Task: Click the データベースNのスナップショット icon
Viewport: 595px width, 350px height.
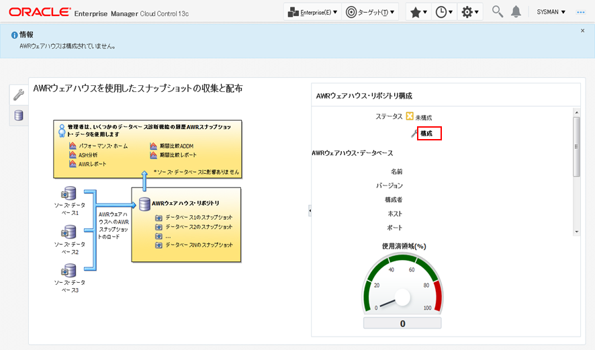Action: point(158,245)
